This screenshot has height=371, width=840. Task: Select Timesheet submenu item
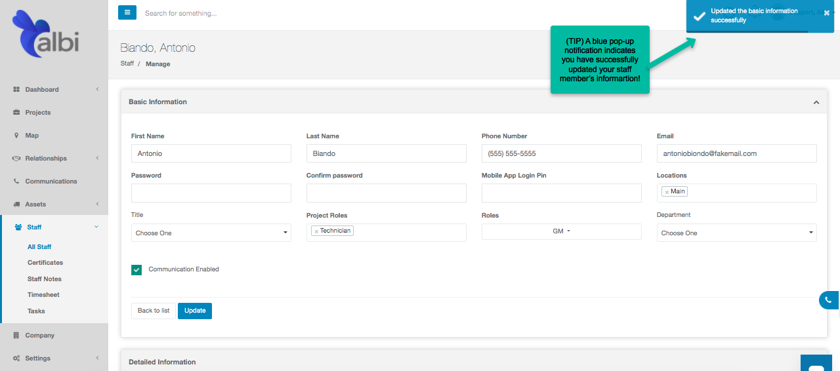point(43,295)
